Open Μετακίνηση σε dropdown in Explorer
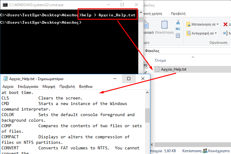Screen dimensions: 231x154 202,24
